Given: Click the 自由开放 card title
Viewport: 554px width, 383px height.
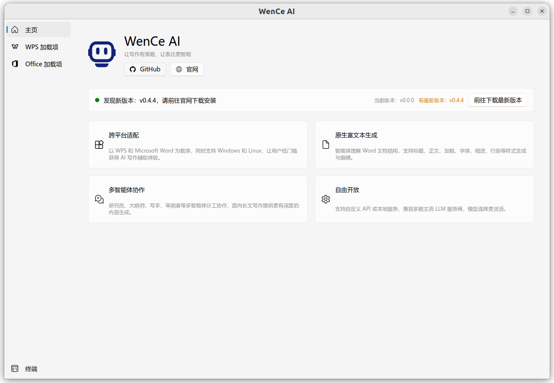Looking at the screenshot, I should click(x=347, y=190).
